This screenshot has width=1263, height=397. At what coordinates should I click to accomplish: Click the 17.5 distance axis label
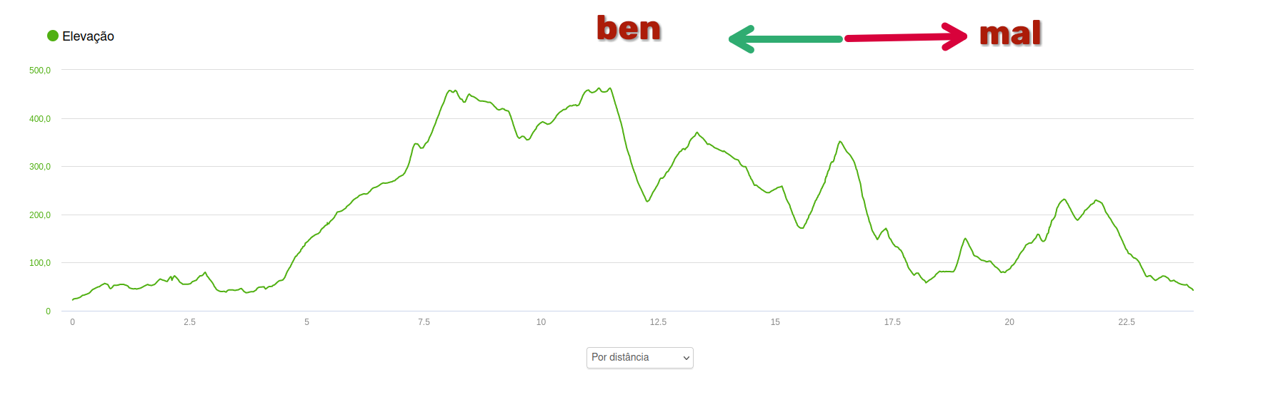click(892, 322)
